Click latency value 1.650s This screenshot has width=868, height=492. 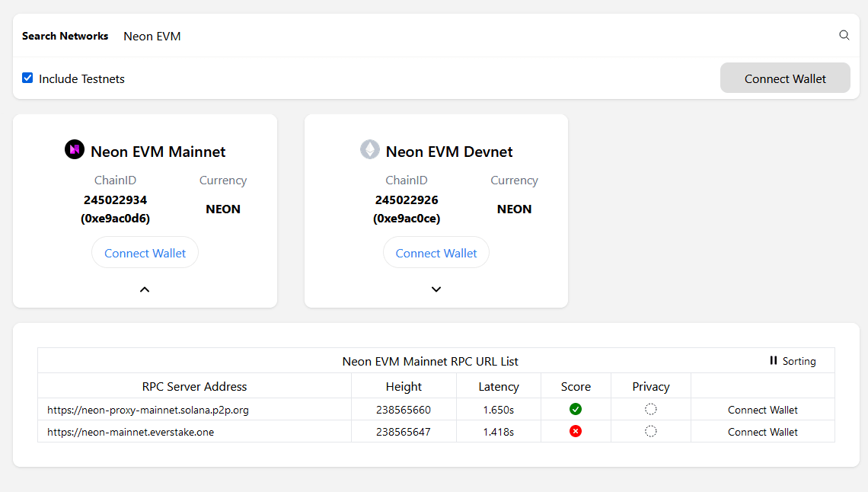498,410
